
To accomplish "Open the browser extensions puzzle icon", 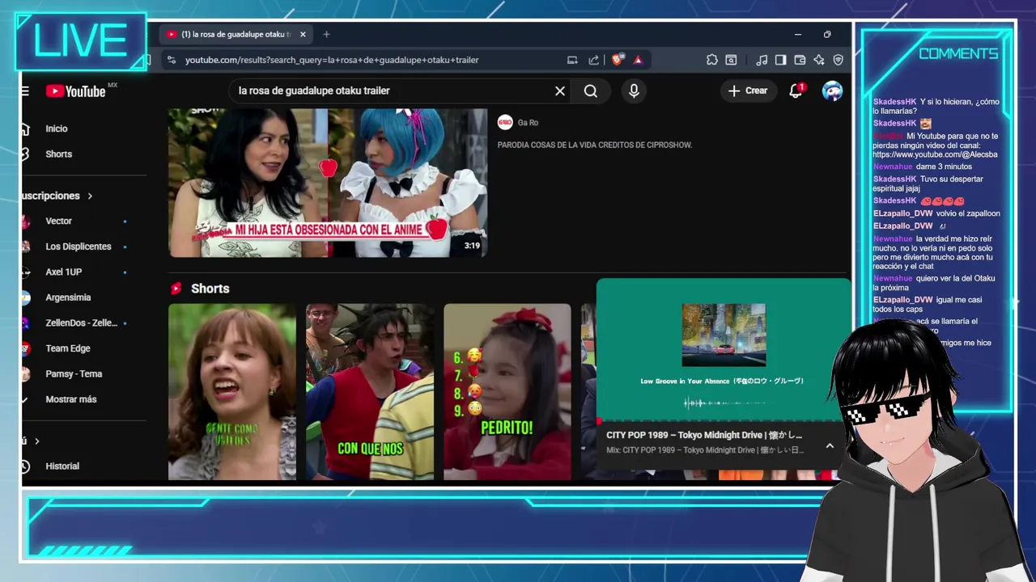I will 712,60.
